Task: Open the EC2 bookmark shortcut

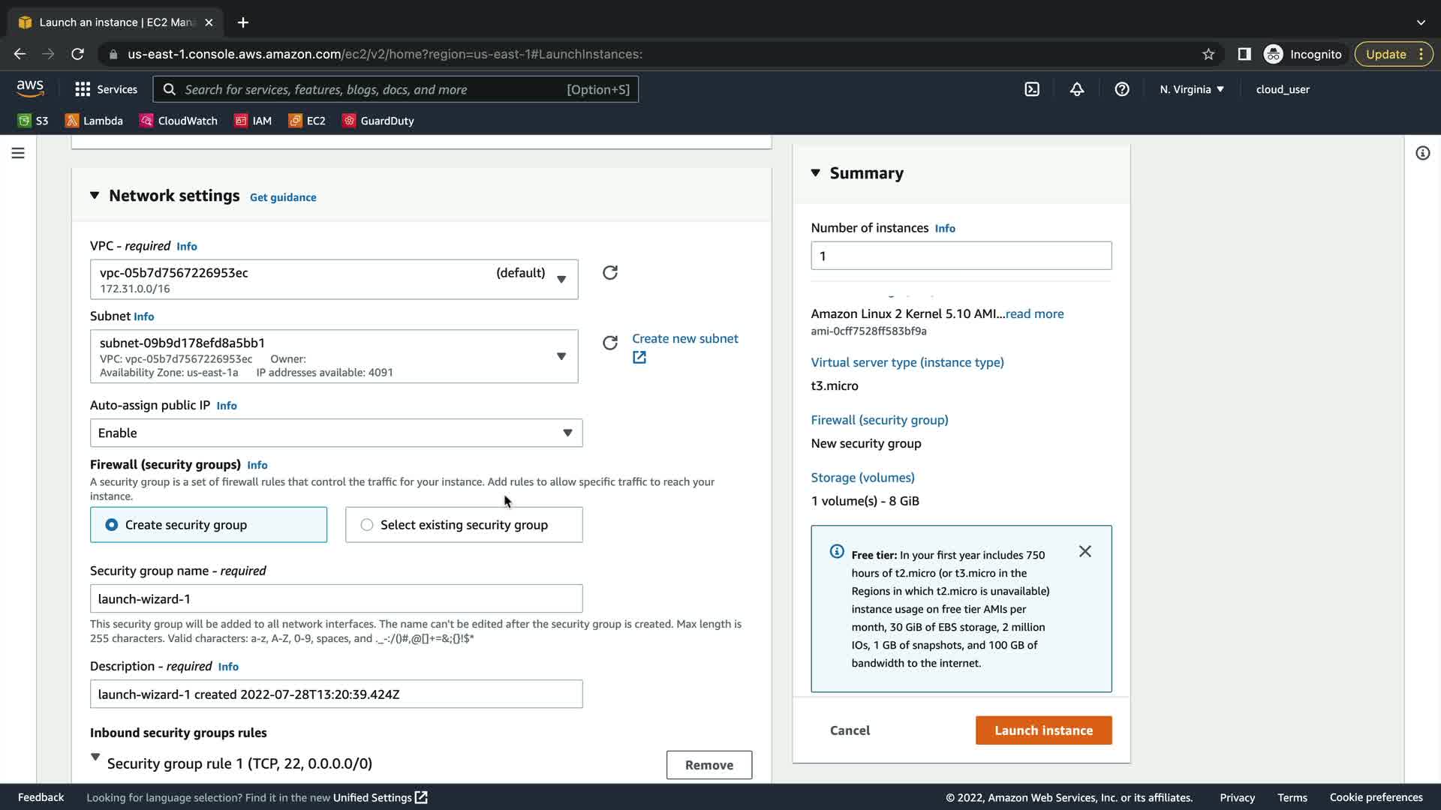Action: [308, 121]
